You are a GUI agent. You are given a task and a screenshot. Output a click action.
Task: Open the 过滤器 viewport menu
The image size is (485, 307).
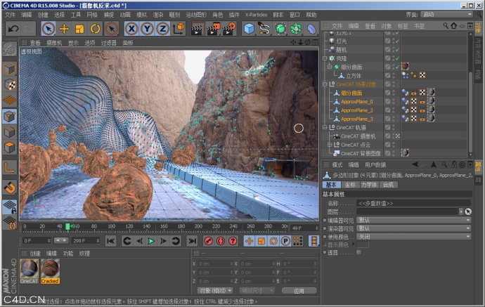pos(108,43)
